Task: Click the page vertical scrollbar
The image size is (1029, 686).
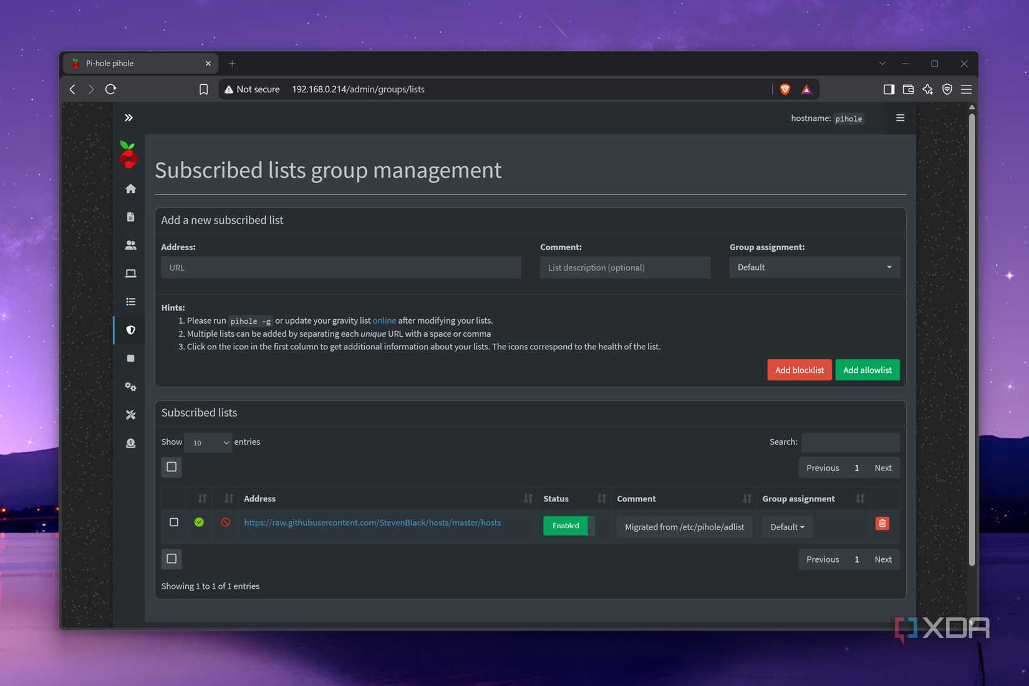Action: [972, 340]
